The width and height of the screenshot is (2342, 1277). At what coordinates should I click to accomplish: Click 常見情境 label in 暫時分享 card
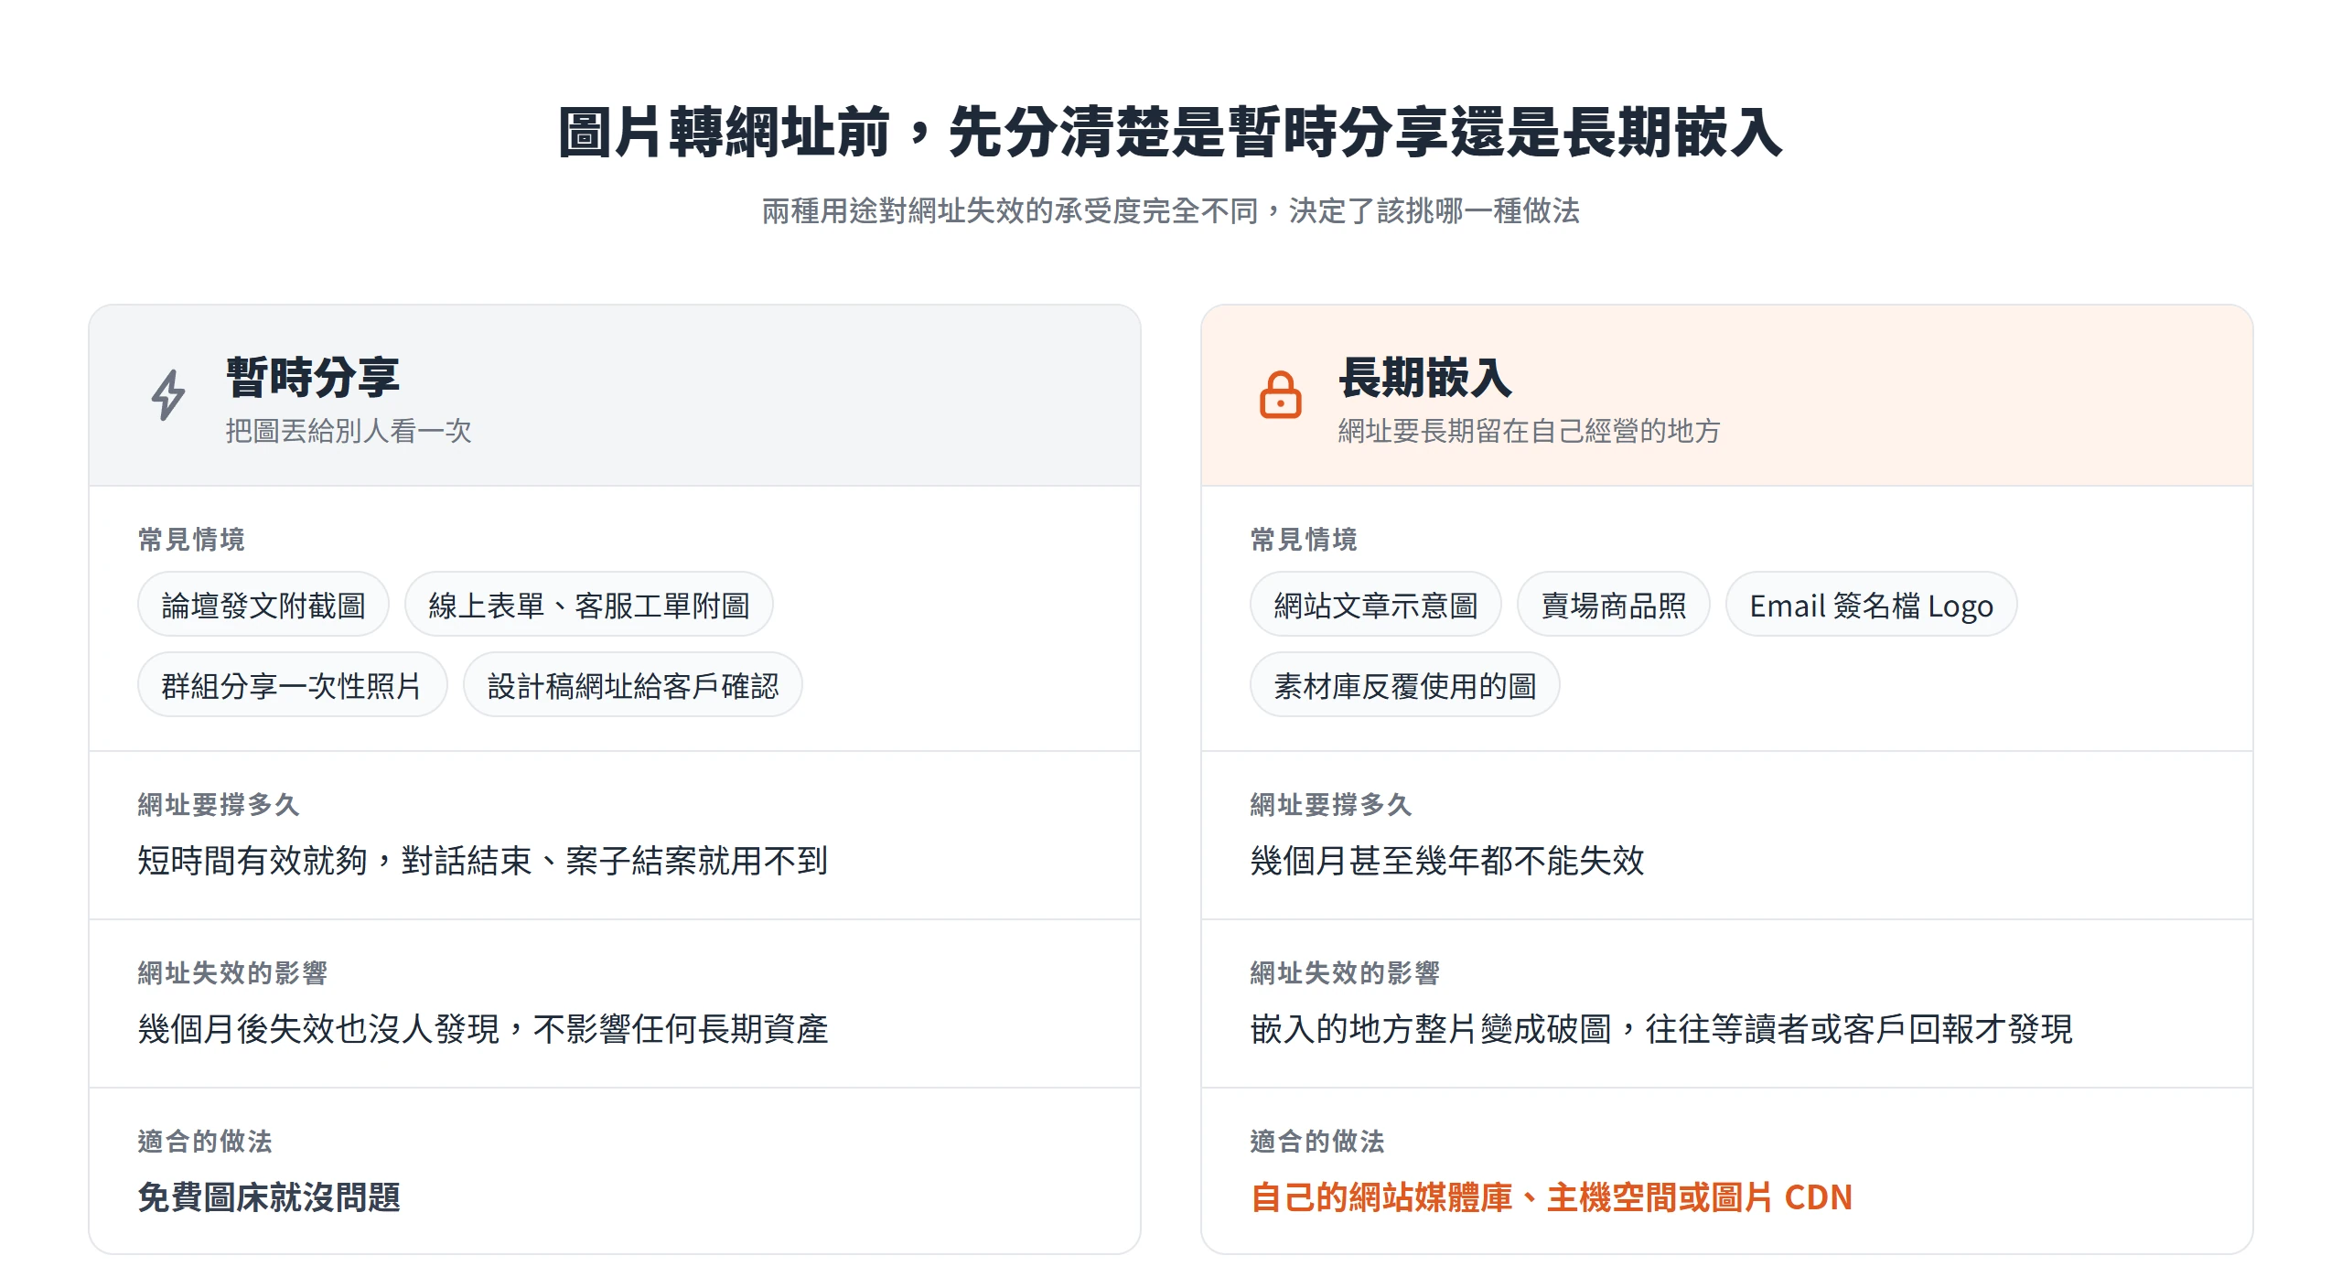click(x=191, y=540)
